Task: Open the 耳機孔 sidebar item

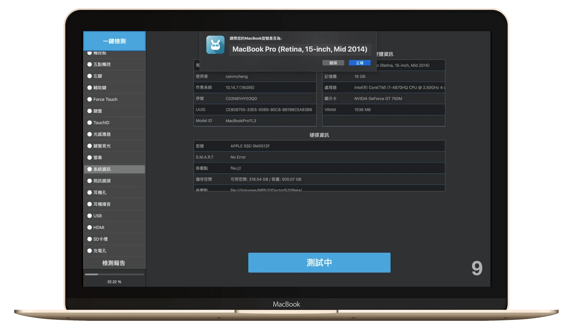Action: click(115, 193)
